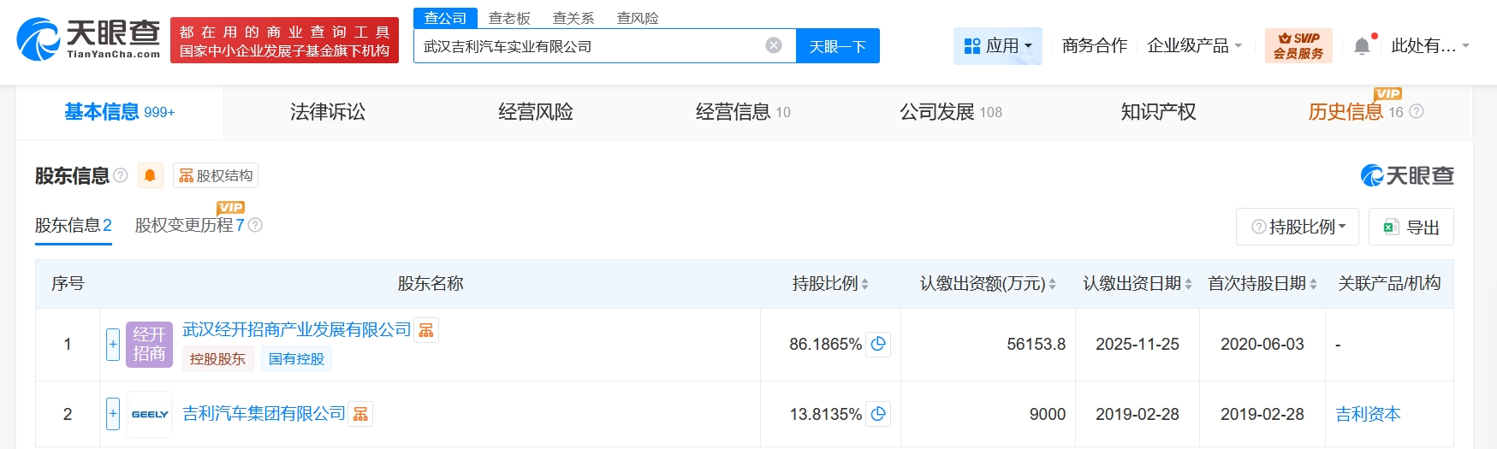Click the help icon next to 历史信息
Screen dimensions: 1497x449
pyautogui.click(x=1417, y=112)
